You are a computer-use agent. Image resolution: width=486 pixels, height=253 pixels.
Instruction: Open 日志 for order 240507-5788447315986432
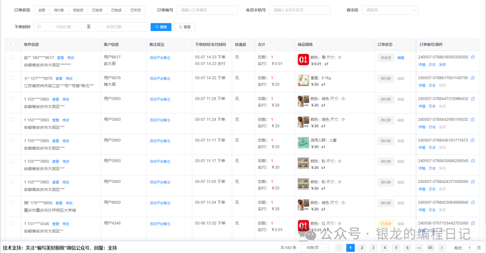(x=432, y=106)
